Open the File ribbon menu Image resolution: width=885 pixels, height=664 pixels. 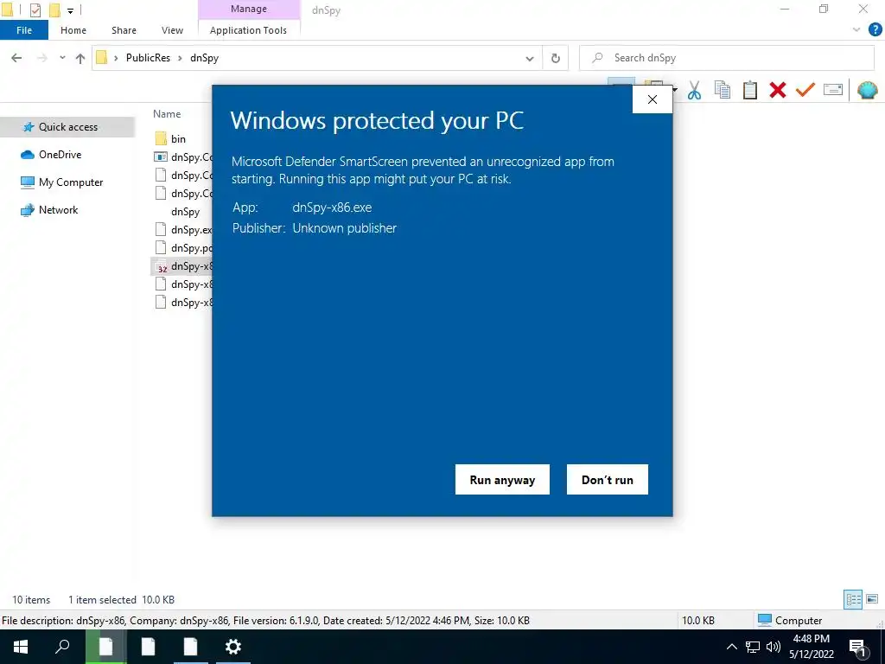[x=24, y=30]
